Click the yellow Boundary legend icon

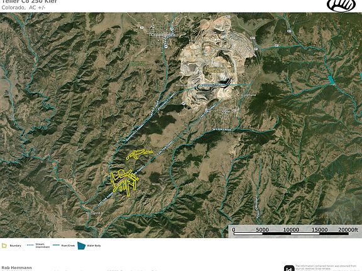4,246
